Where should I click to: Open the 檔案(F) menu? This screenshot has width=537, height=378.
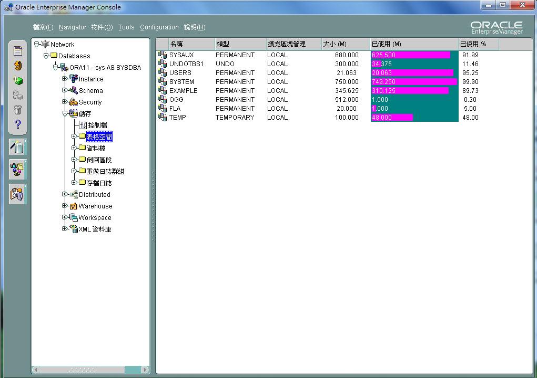point(43,27)
